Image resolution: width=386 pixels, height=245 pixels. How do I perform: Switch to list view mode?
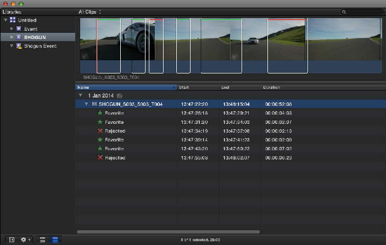coord(55,240)
